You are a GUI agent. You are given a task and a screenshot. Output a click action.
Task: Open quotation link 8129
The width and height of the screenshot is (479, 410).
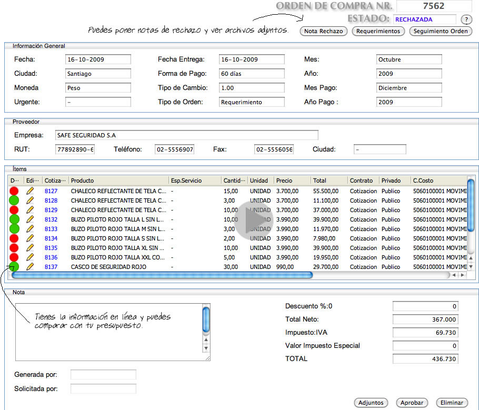tap(51, 210)
